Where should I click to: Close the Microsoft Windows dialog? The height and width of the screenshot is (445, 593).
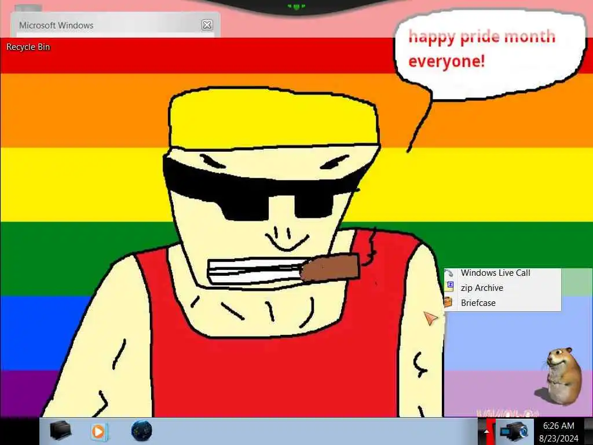pos(207,25)
